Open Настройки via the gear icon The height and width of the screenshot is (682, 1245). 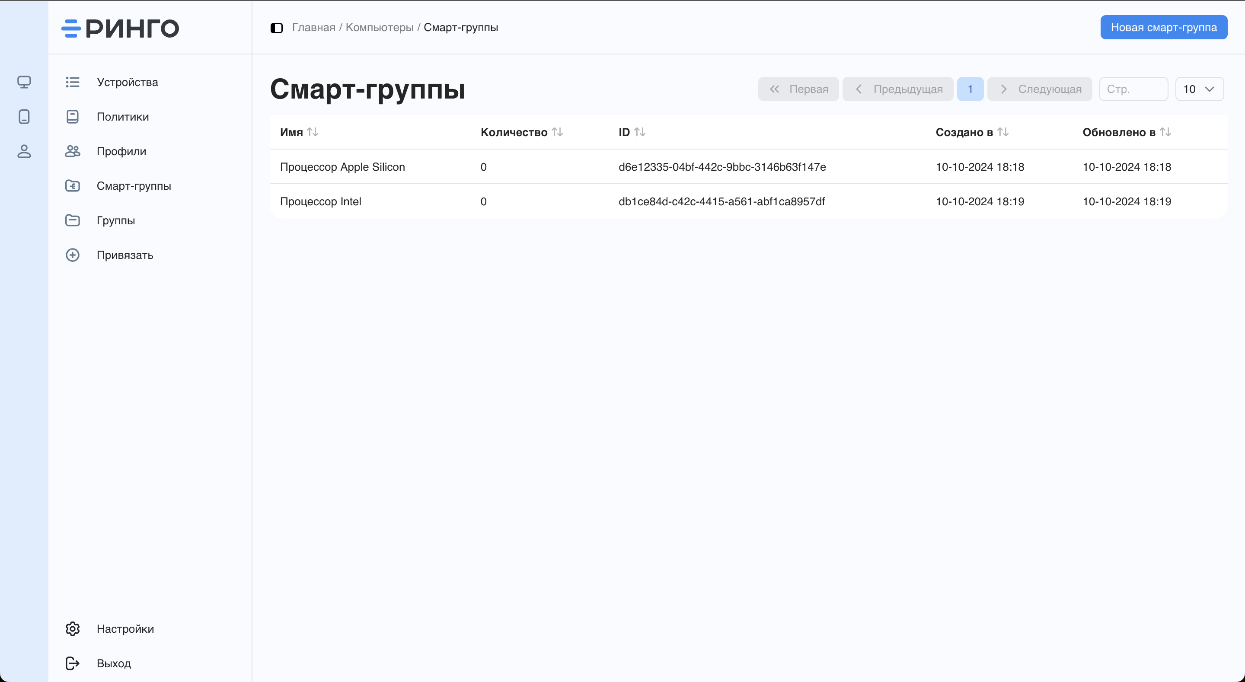click(72, 628)
